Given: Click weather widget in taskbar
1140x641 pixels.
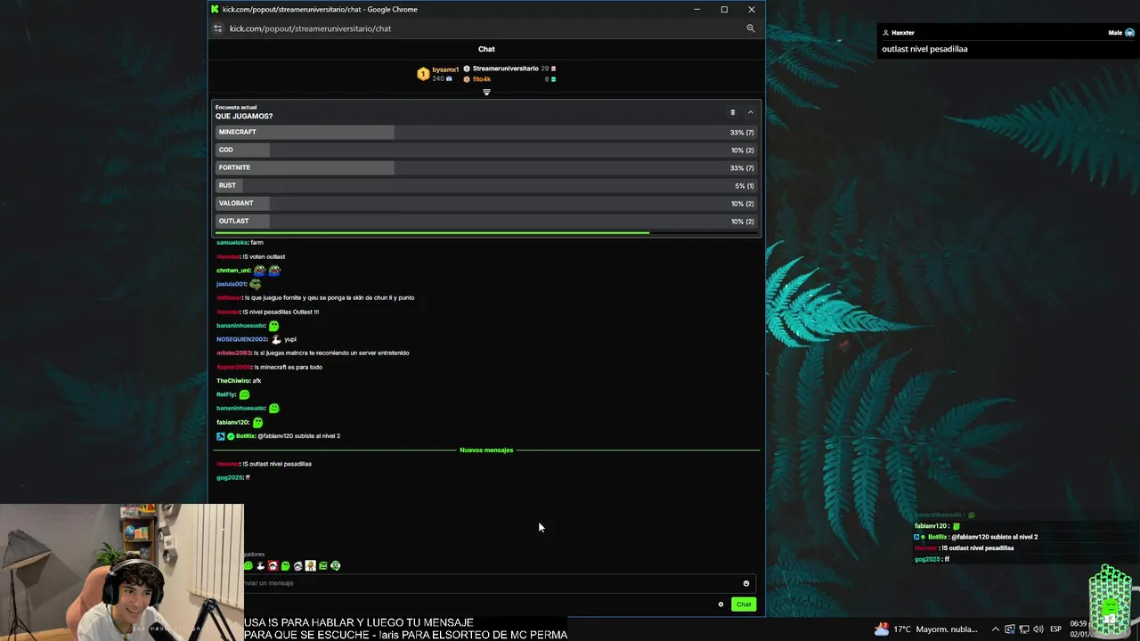Looking at the screenshot, I should click(x=926, y=629).
